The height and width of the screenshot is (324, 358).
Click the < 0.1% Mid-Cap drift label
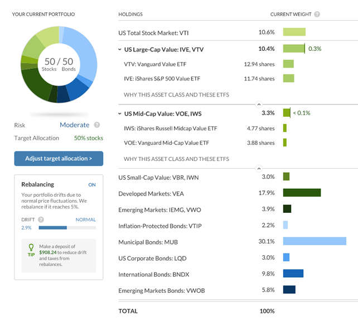point(302,113)
